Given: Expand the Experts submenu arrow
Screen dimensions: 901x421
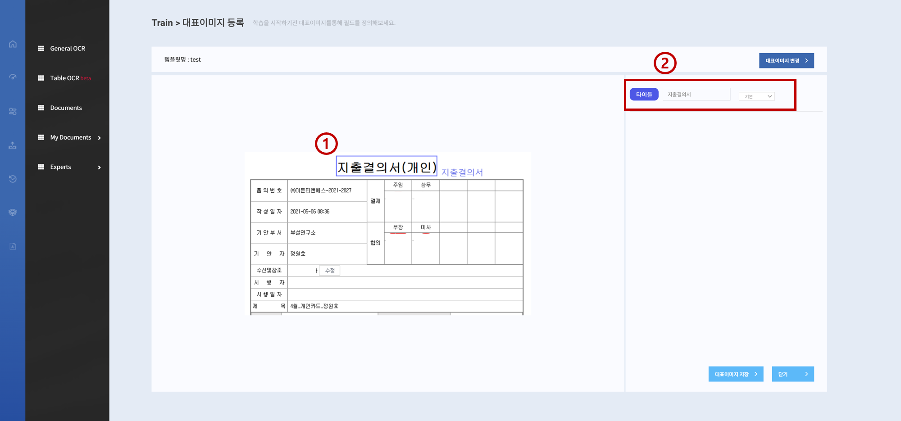Looking at the screenshot, I should [100, 167].
